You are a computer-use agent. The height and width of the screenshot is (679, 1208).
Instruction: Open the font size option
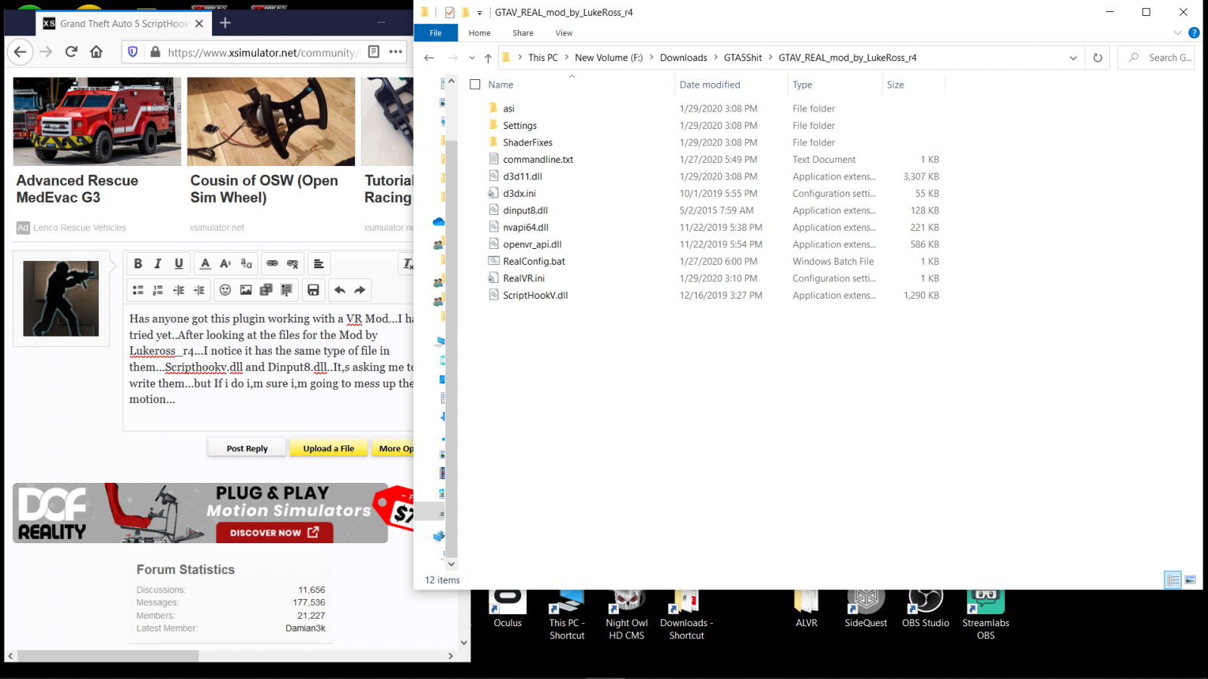(x=225, y=263)
